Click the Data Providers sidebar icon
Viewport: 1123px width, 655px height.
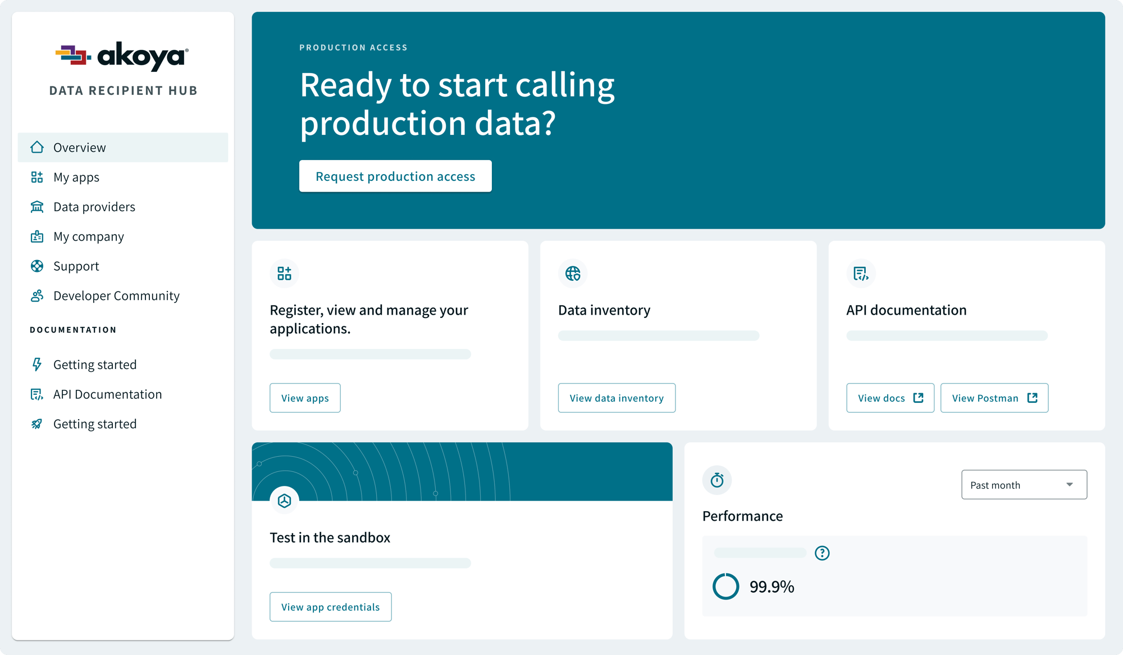pyautogui.click(x=38, y=206)
